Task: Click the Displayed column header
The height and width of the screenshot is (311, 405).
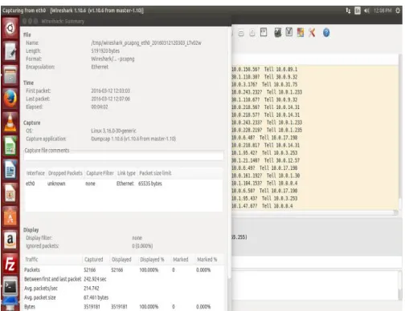Action: (x=121, y=260)
